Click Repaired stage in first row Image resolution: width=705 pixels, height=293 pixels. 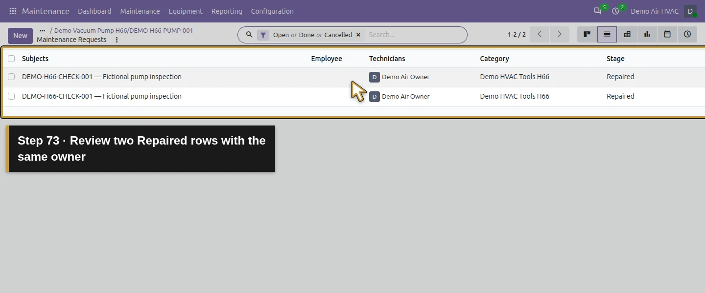(620, 77)
